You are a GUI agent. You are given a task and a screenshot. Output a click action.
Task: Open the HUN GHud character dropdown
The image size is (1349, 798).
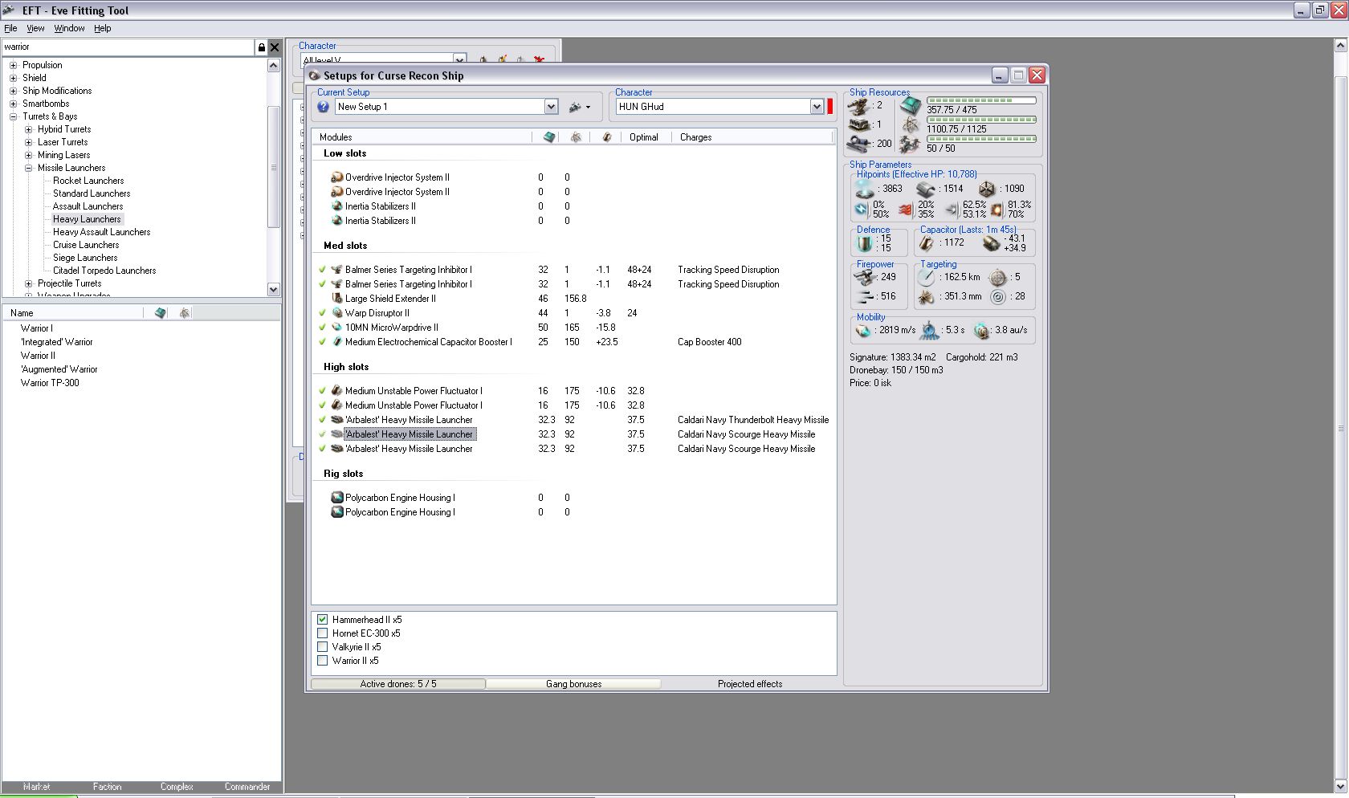(x=817, y=107)
